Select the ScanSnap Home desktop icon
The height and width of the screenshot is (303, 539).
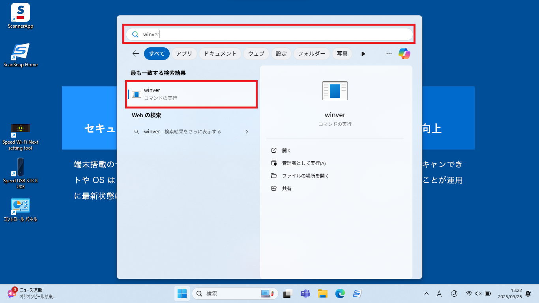pyautogui.click(x=21, y=55)
